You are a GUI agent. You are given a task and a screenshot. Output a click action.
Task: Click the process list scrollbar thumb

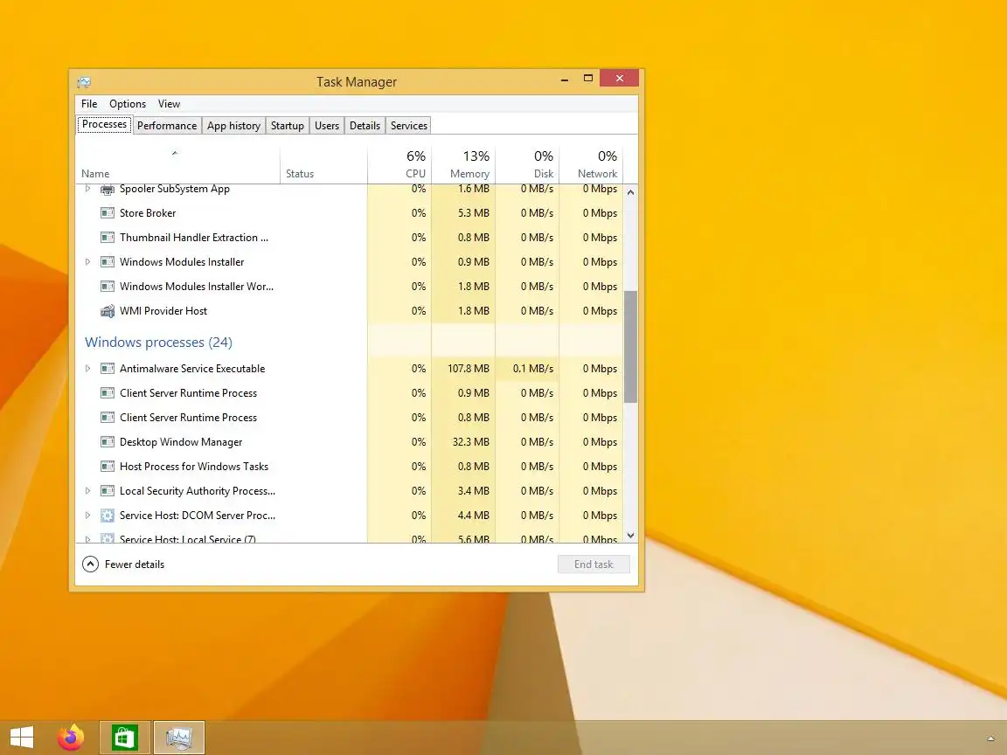point(630,347)
